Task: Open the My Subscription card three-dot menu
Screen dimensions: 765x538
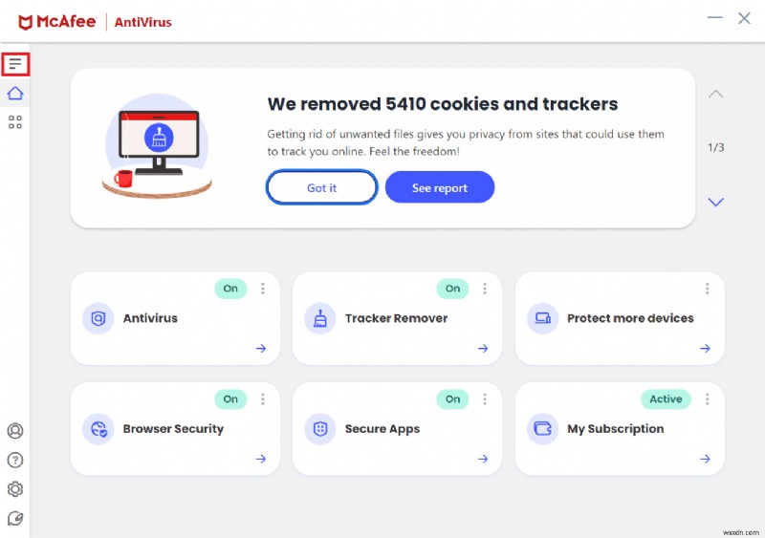Action: [707, 399]
